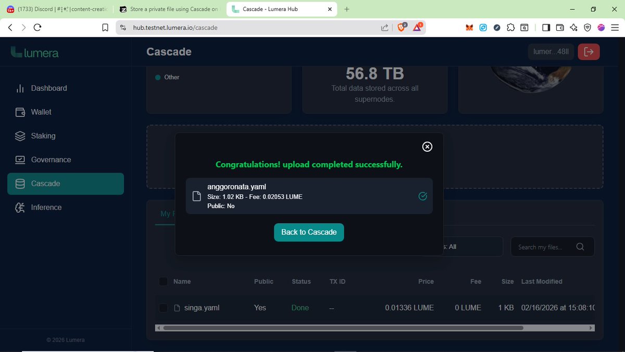The height and width of the screenshot is (352, 625).
Task: Click the Inference brain icon
Action: [20, 208]
